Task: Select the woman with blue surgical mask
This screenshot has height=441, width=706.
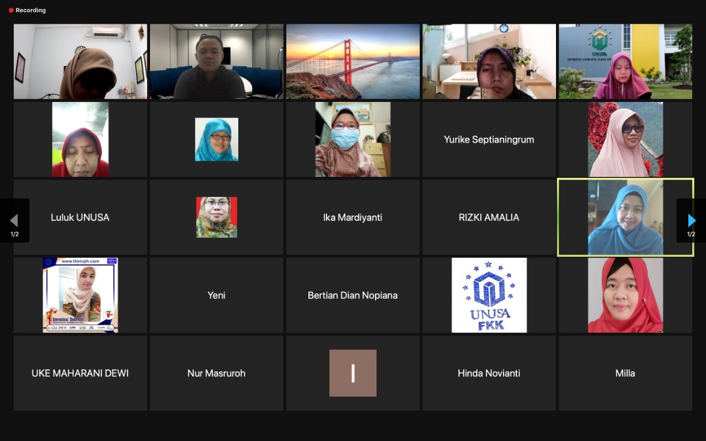Action: coord(353,139)
